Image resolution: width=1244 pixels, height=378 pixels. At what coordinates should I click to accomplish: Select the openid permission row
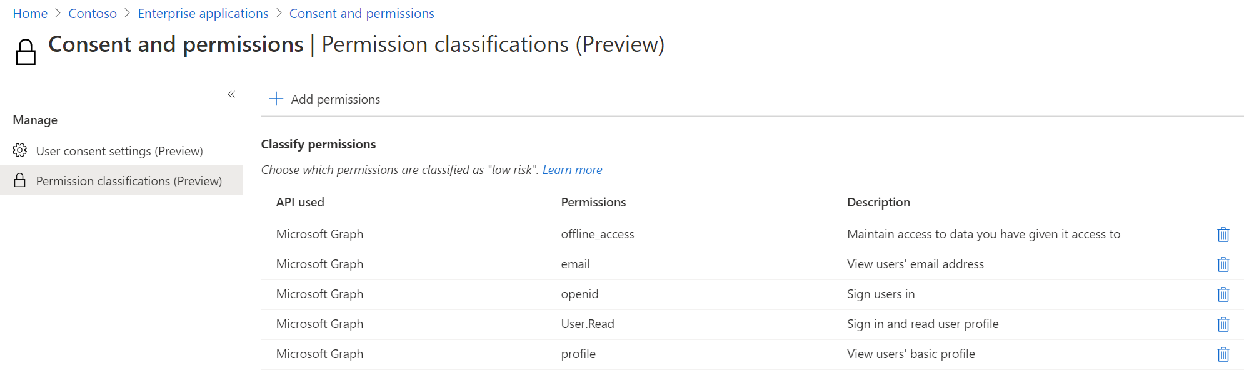point(579,294)
